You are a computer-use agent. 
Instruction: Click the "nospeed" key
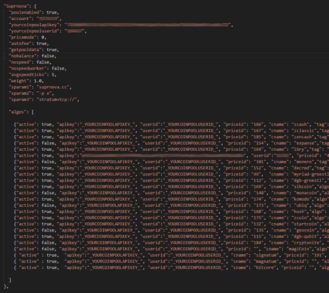pos(20,62)
